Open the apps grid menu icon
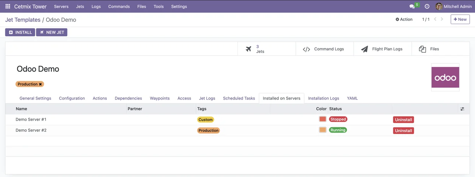Viewport: 475px width, 177px height. click(7, 6)
